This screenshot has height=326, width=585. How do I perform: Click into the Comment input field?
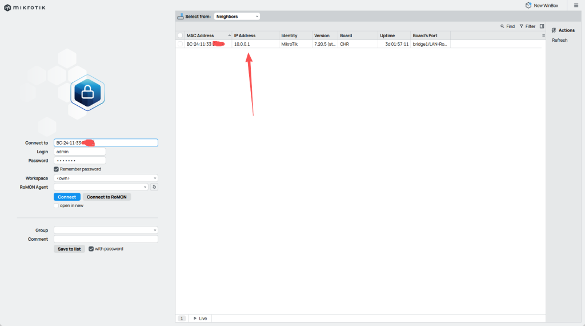pyautogui.click(x=106, y=239)
